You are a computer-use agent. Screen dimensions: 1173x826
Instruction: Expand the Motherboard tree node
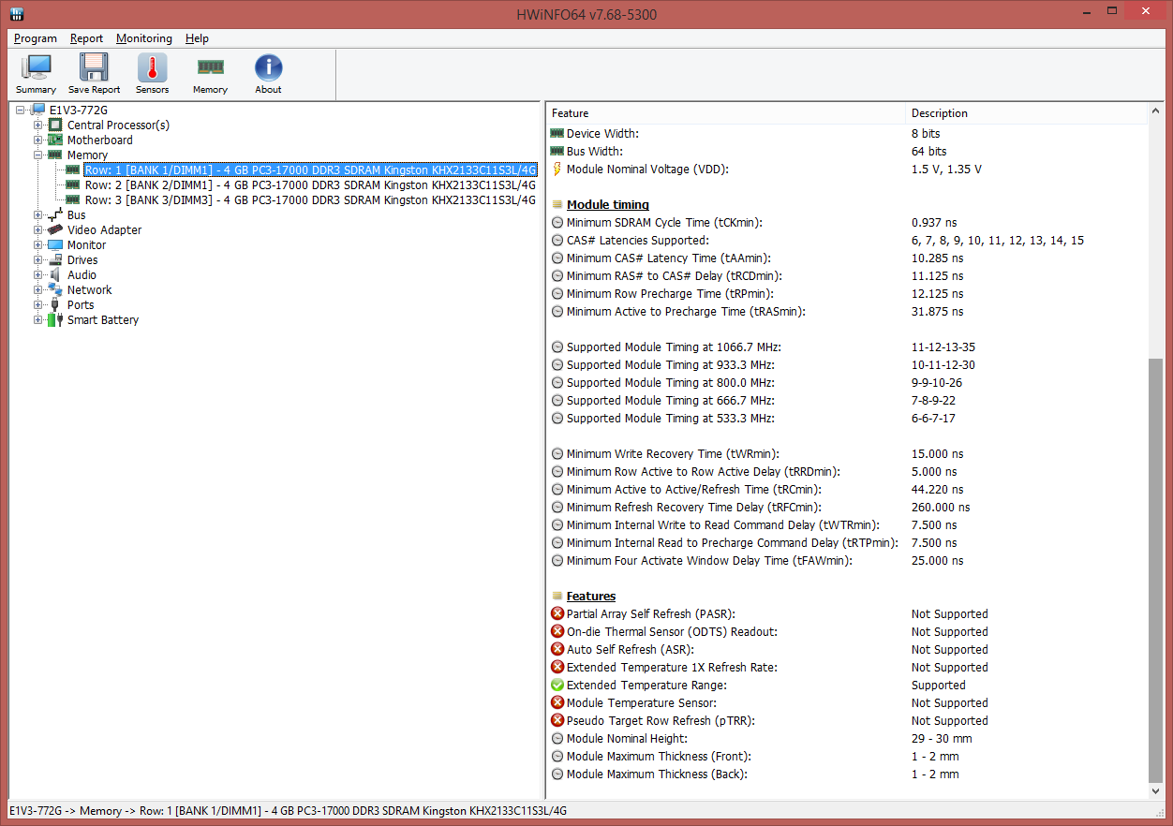(x=38, y=140)
